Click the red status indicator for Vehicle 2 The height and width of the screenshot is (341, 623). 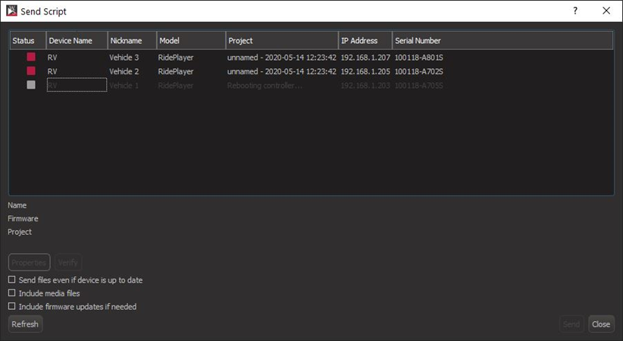pos(31,70)
